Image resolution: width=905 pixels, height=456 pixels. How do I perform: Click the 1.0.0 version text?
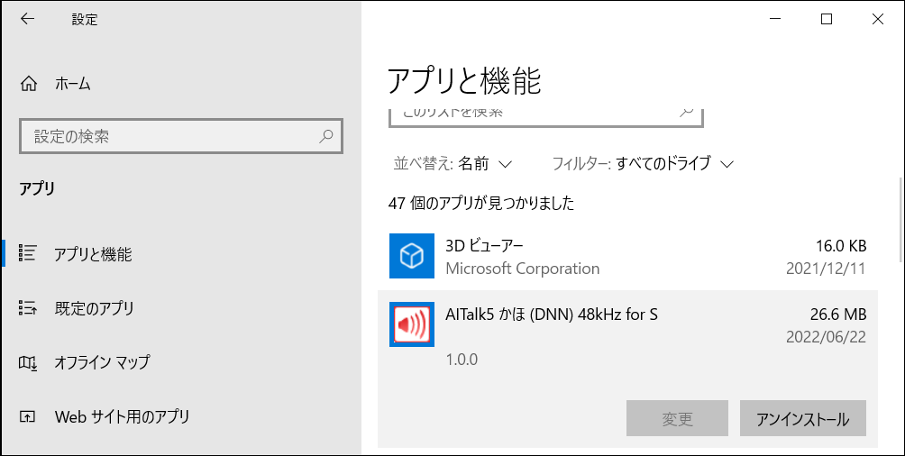pyautogui.click(x=462, y=360)
